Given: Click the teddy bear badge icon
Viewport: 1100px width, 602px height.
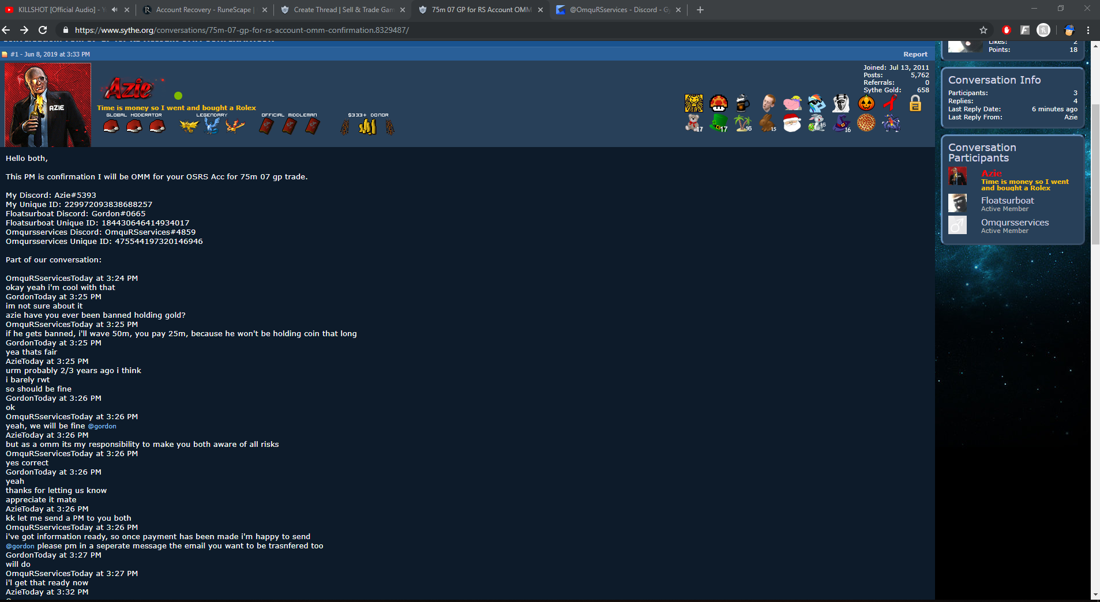Looking at the screenshot, I should pyautogui.click(x=694, y=123).
